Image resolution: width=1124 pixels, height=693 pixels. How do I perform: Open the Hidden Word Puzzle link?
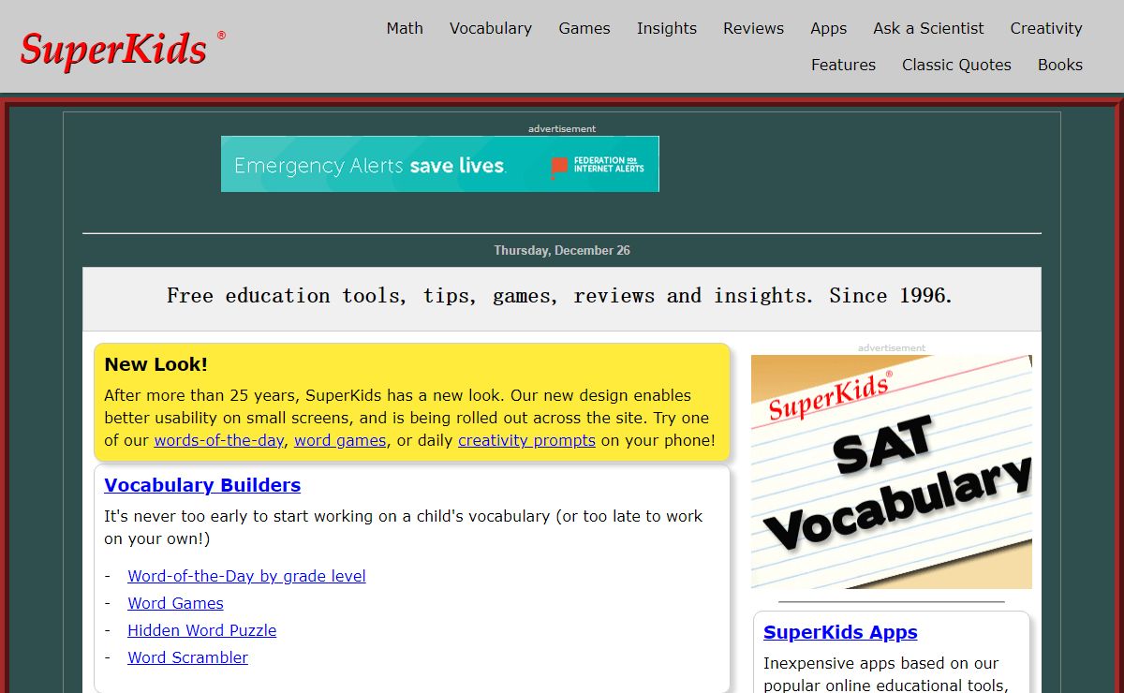pyautogui.click(x=202, y=630)
